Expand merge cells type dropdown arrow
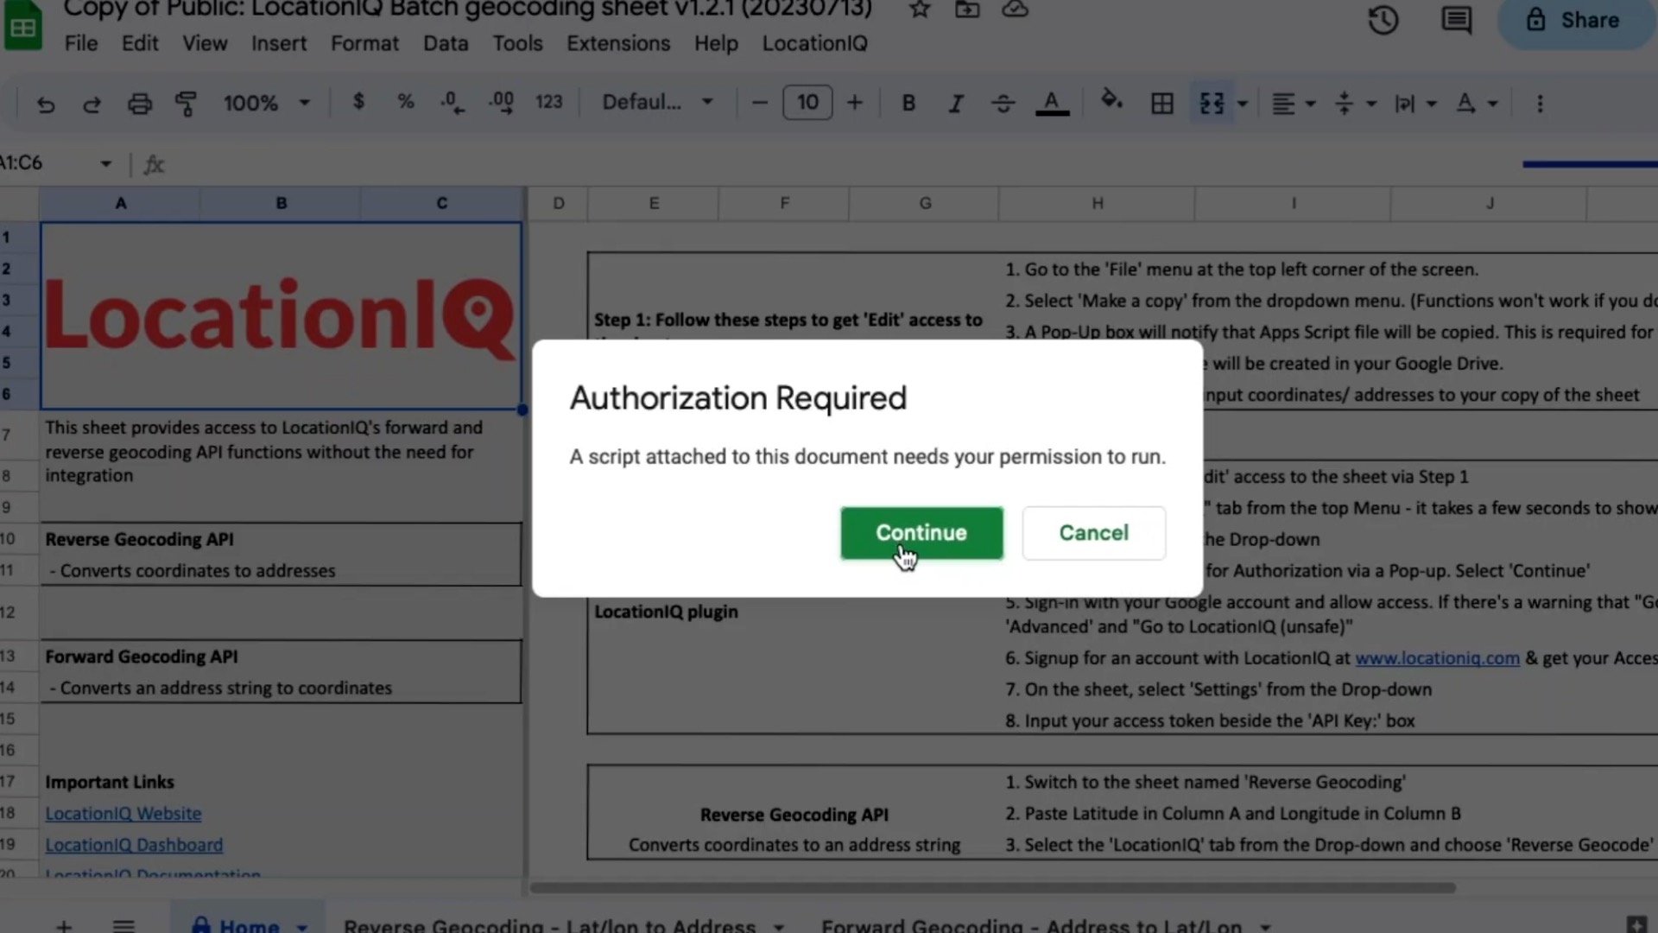The height and width of the screenshot is (933, 1658). pos(1243,104)
